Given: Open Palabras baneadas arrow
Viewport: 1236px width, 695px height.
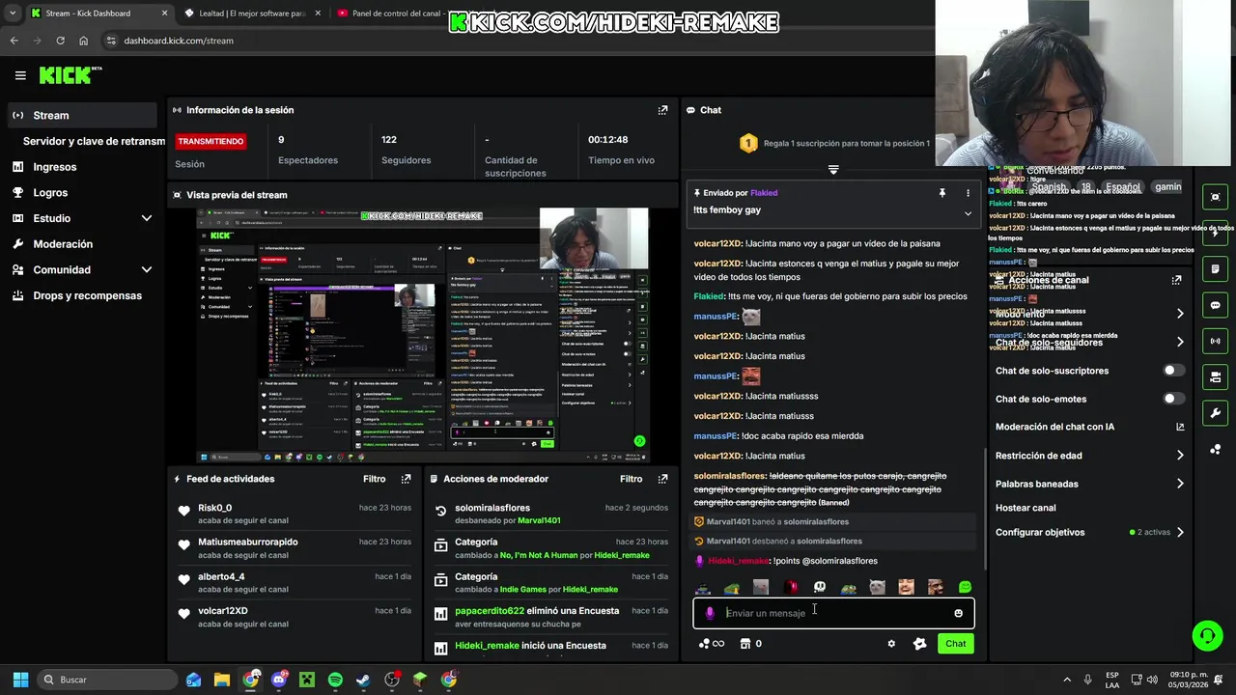Looking at the screenshot, I should coord(1179,484).
